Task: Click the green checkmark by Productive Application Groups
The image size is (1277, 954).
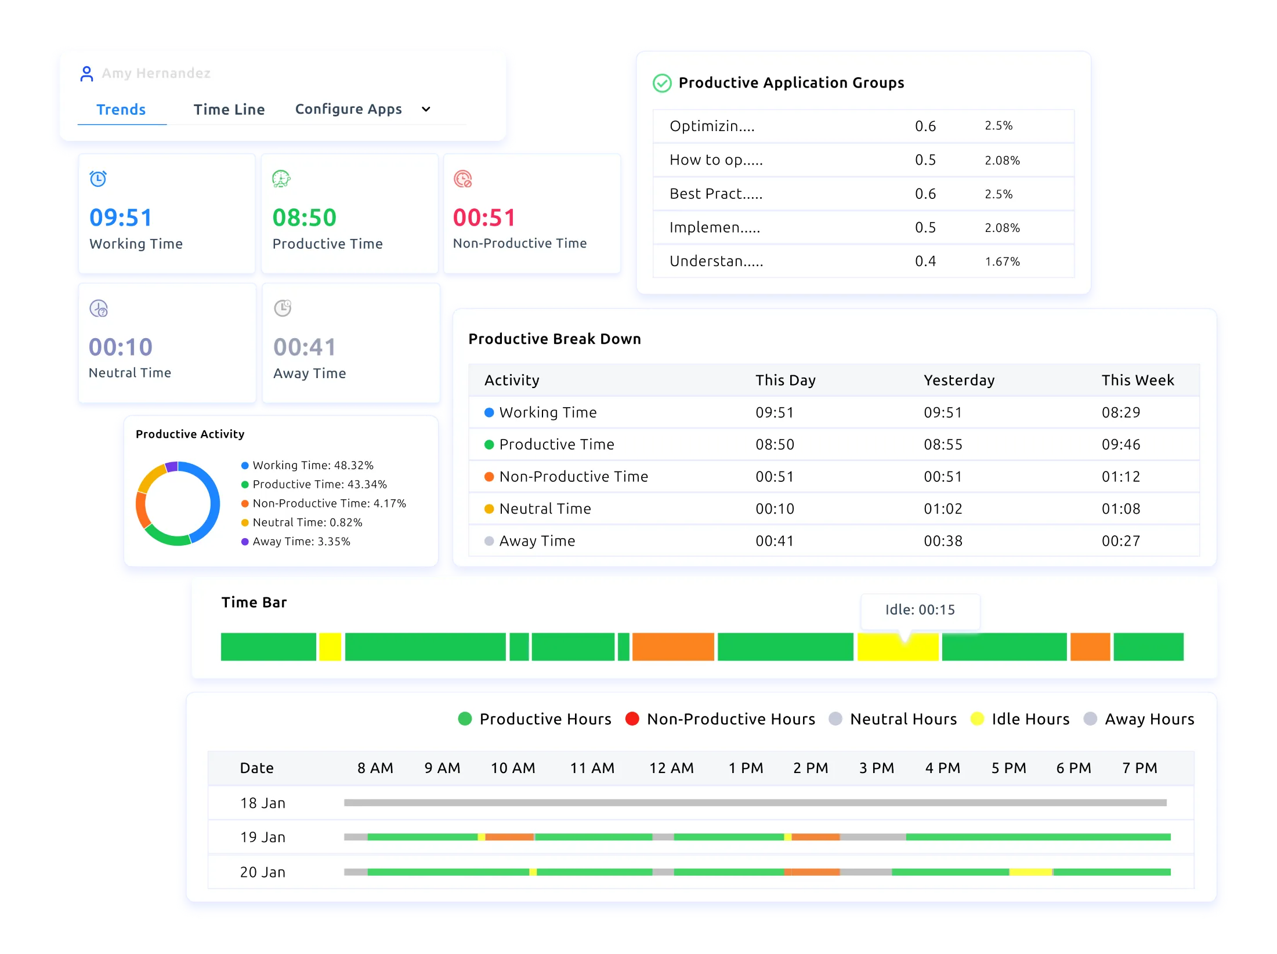Action: 662,83
